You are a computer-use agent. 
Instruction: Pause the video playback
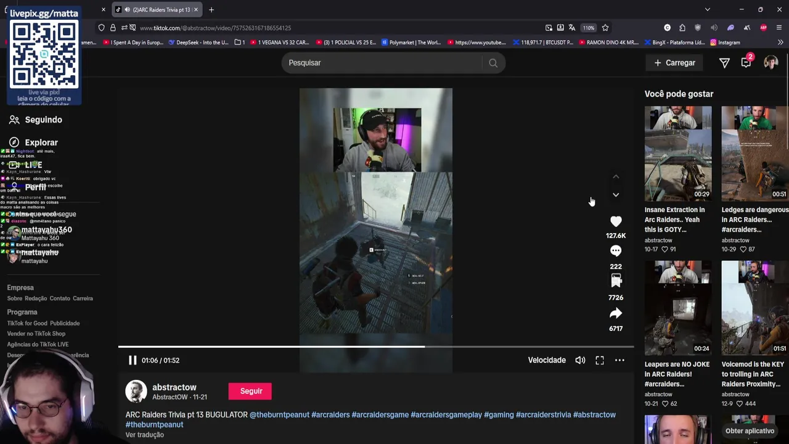tap(133, 360)
